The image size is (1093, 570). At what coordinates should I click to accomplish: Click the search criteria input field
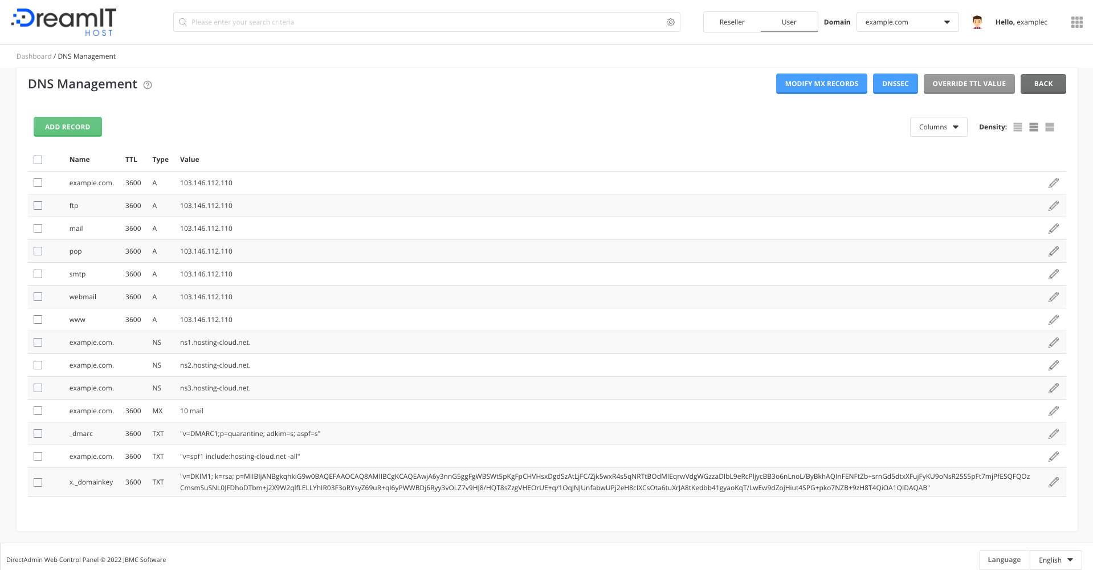tap(399, 22)
